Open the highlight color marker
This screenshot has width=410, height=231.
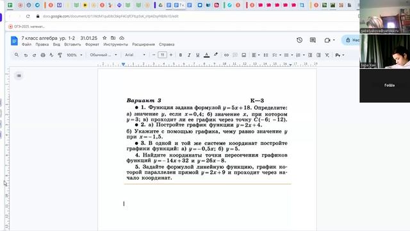coord(216,55)
